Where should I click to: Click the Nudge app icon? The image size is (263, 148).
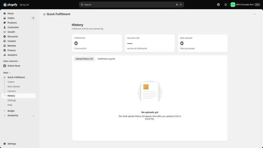pos(5,111)
